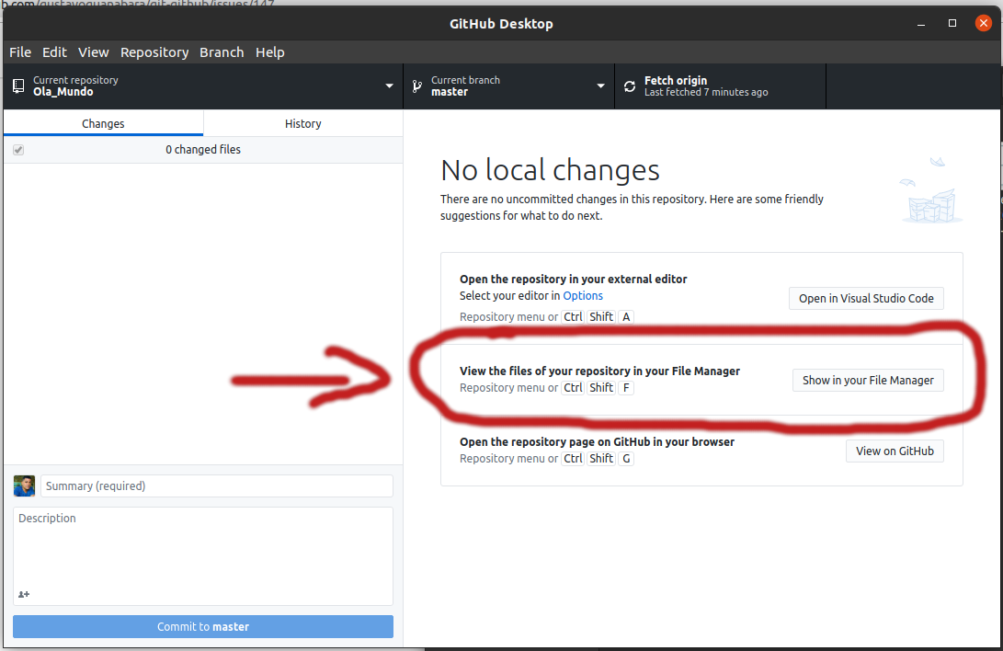The height and width of the screenshot is (651, 1003).
Task: Open the Repository menu
Action: (x=154, y=52)
